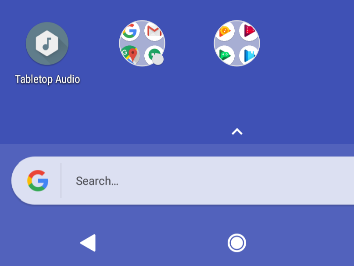Open Play Music icon in Play folder
Screen dimensions: 354x266
(225, 32)
